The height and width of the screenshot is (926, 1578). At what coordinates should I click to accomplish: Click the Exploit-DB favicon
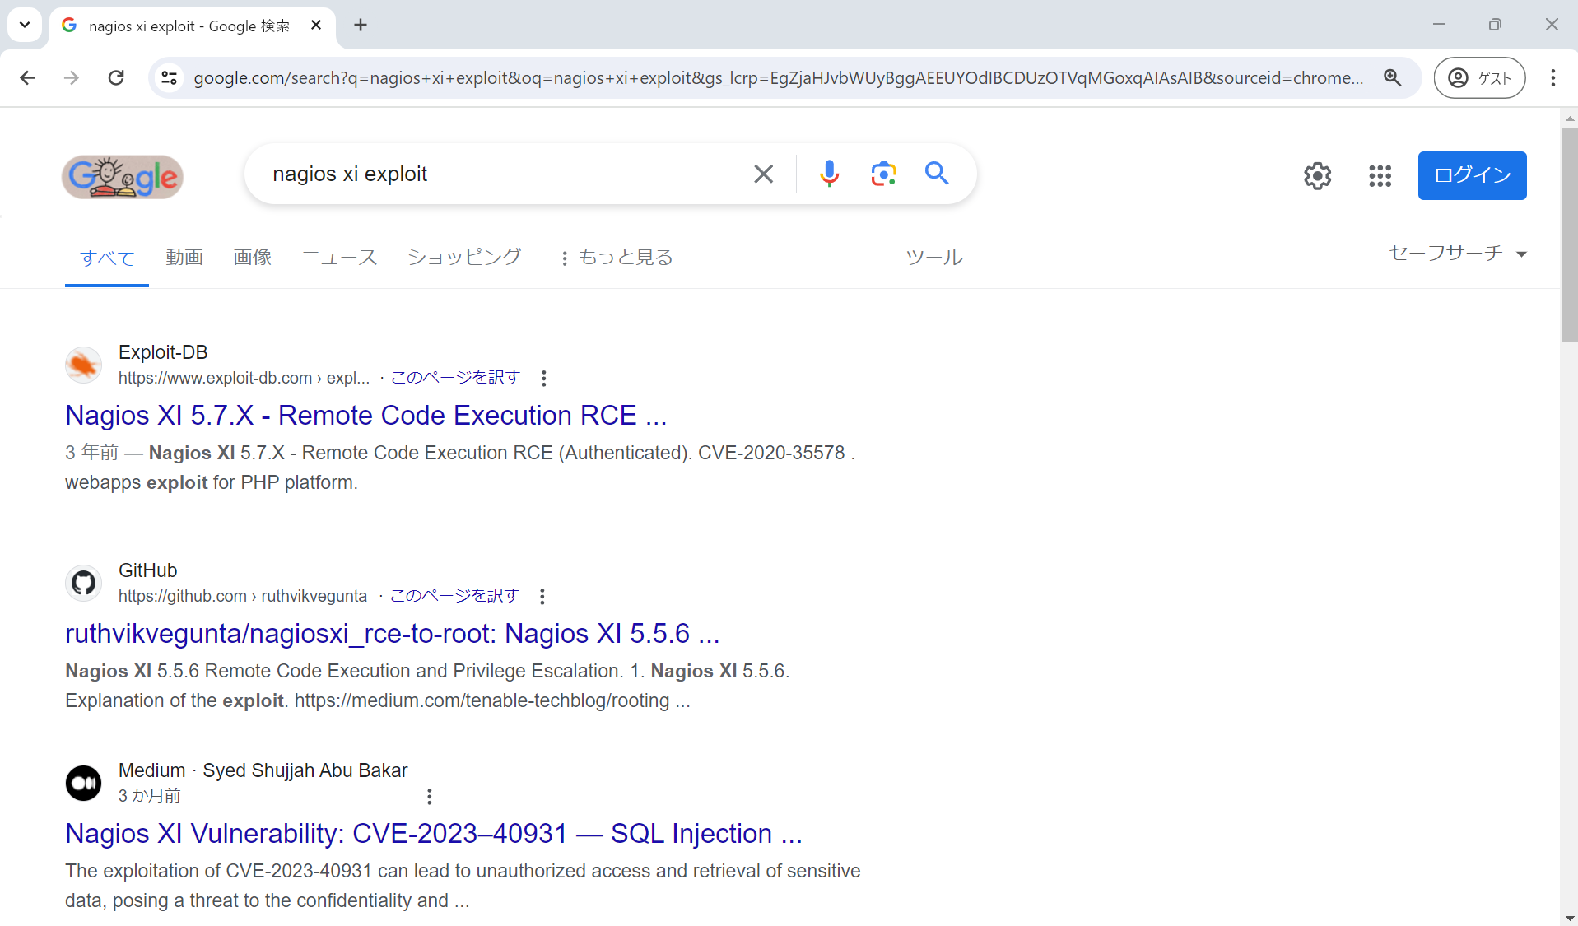click(83, 365)
